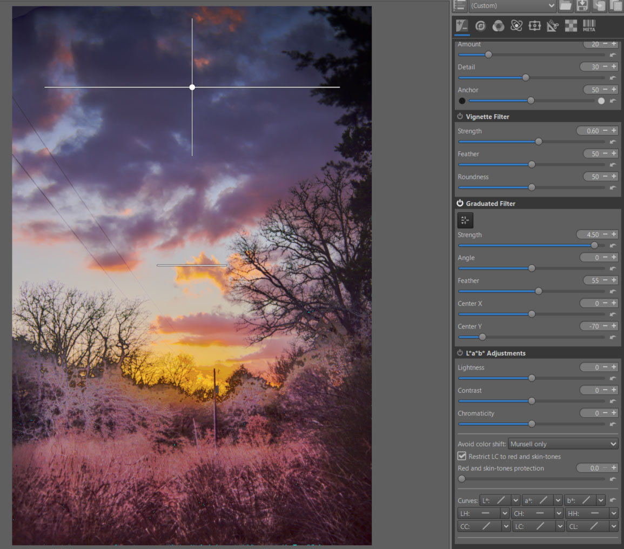Switch to the Exposure tab
Screen dimensions: 624x549
(462, 26)
